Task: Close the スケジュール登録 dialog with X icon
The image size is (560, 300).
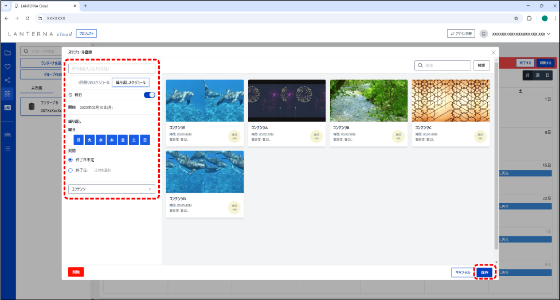Action: coord(494,52)
